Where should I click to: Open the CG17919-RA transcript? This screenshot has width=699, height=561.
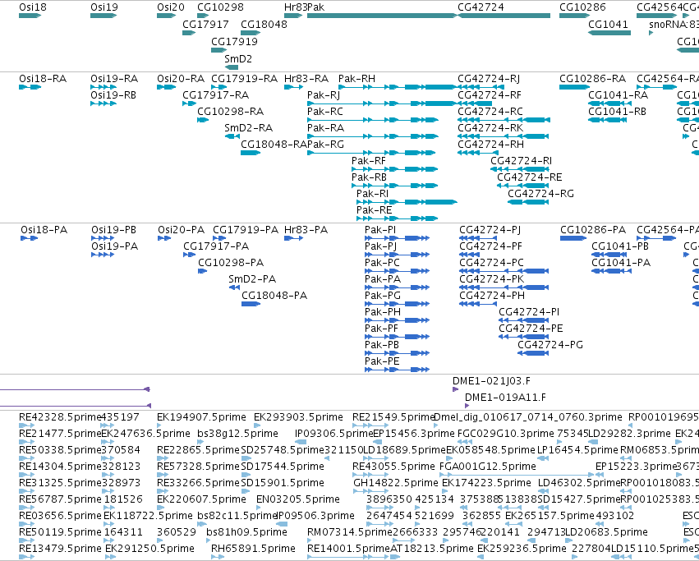218,87
